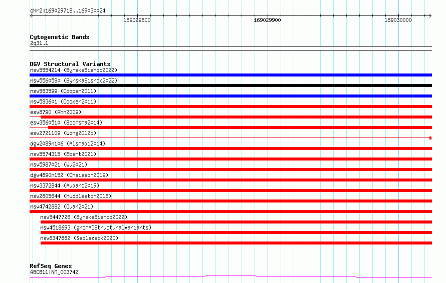This screenshot has height=283, width=446.
Task: Open nsv4518693 (gnomADStructuralVariants) label
Action: point(96,227)
